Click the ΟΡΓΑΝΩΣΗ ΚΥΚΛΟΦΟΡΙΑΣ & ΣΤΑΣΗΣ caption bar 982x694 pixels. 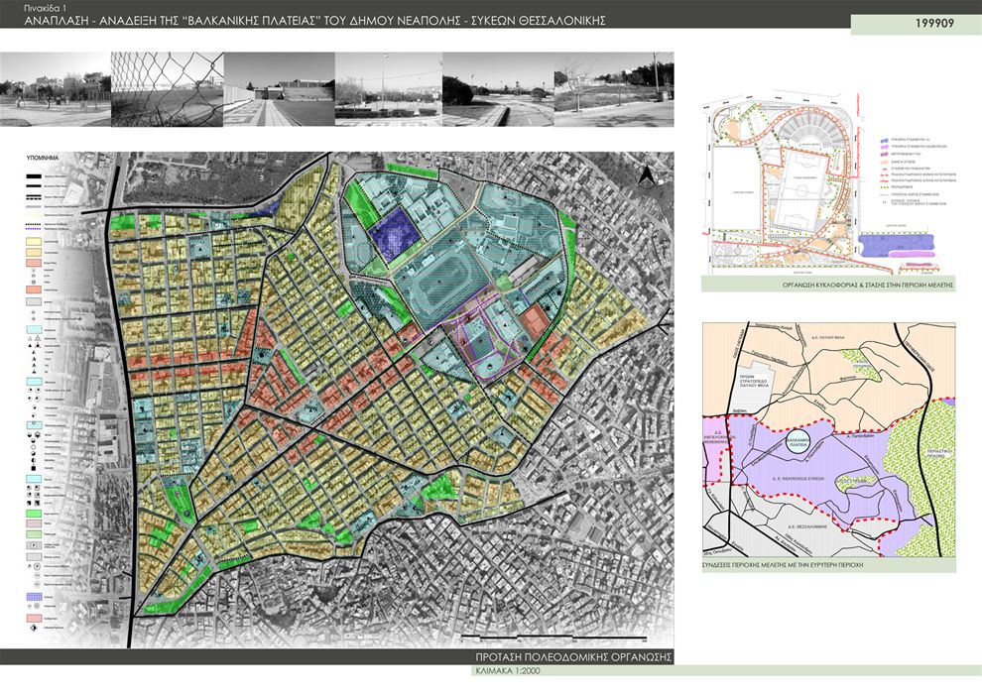[827, 284]
